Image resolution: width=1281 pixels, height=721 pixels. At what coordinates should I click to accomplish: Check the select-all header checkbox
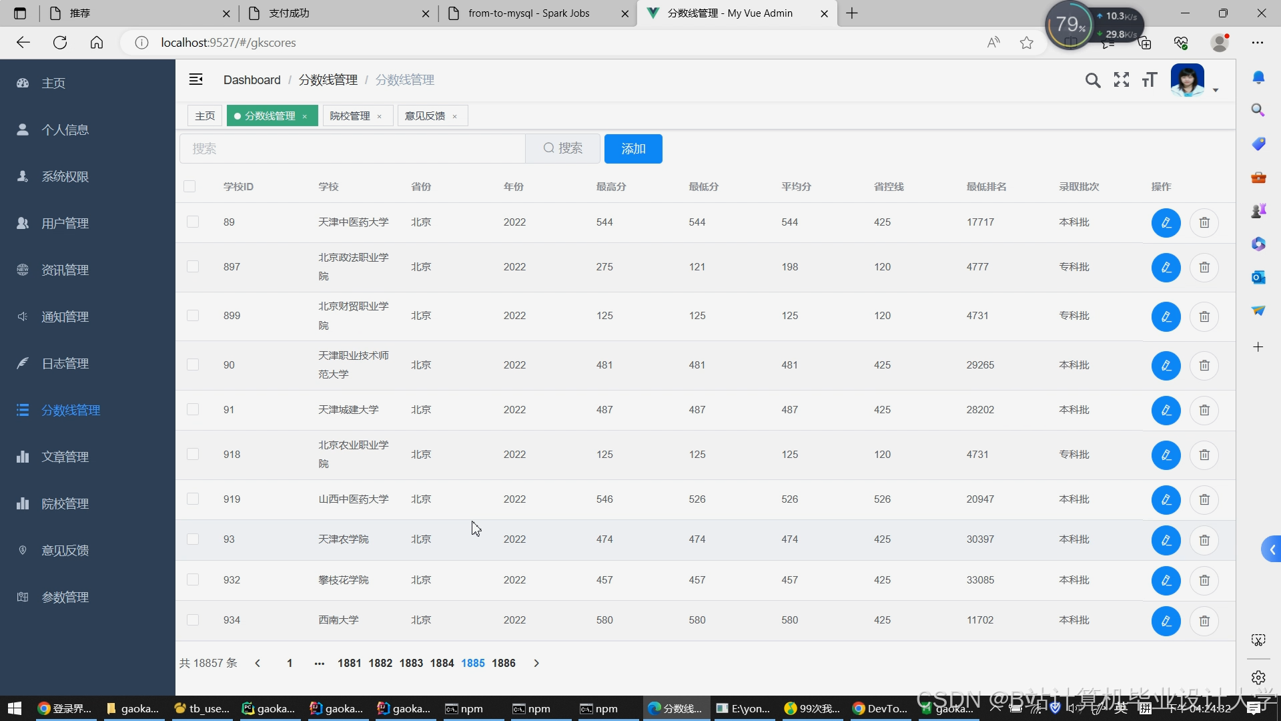[189, 187]
